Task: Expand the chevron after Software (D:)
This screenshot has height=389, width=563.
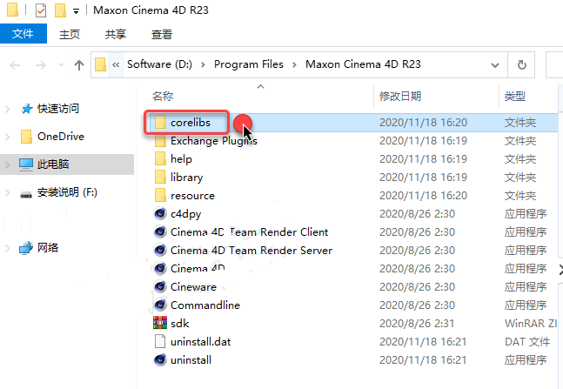Action: [x=204, y=65]
